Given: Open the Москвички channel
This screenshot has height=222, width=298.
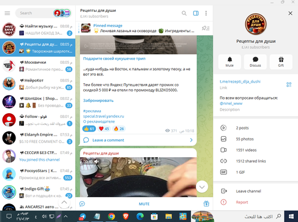Looking at the screenshot, I should [x=38, y=65].
